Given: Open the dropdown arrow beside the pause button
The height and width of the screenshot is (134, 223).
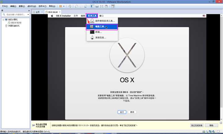Looking at the screenshot, I should [x=64, y=6].
